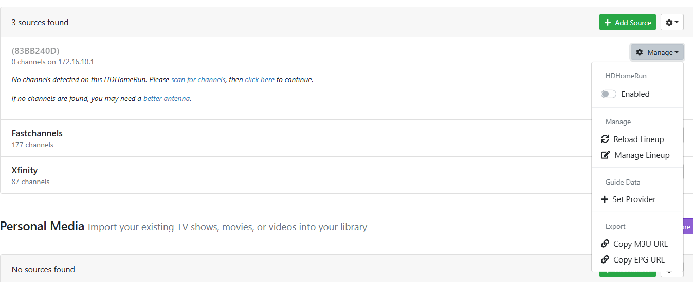
Task: Select Copy EPG URL menu entry
Action: [x=637, y=260]
